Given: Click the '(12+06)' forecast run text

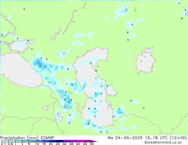Looking at the screenshot, I should click(179, 138).
